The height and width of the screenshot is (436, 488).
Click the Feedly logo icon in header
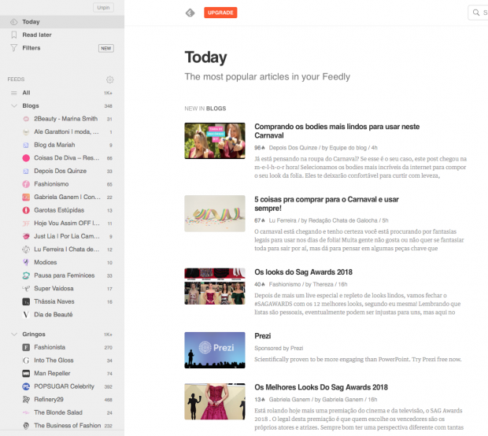190,13
